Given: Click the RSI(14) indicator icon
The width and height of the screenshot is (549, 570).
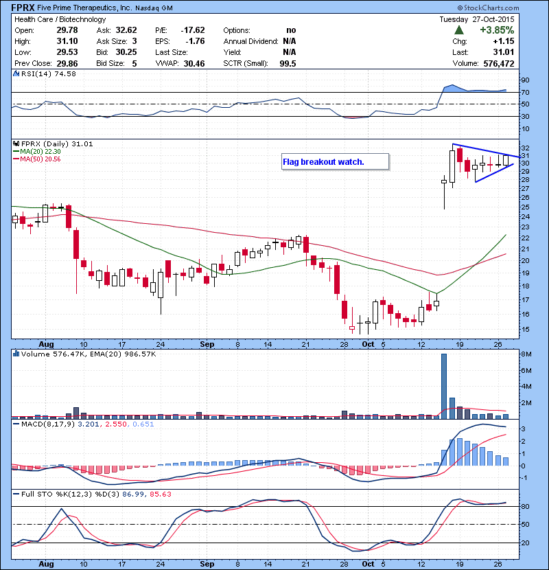Looking at the screenshot, I should (16, 73).
